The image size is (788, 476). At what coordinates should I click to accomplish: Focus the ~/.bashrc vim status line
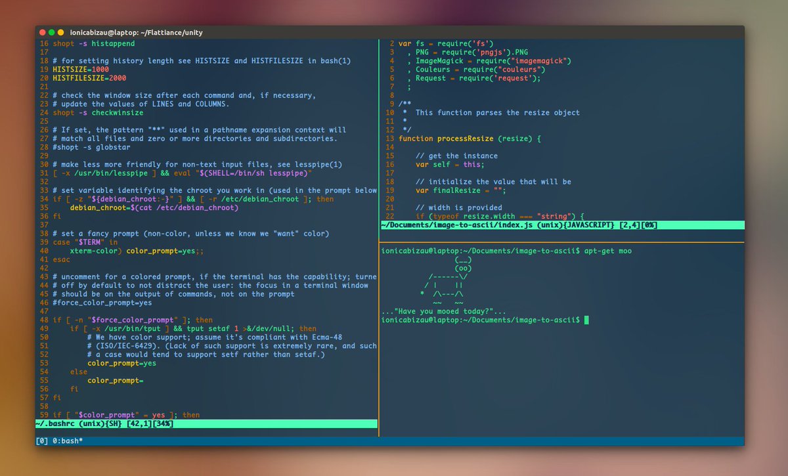207,423
